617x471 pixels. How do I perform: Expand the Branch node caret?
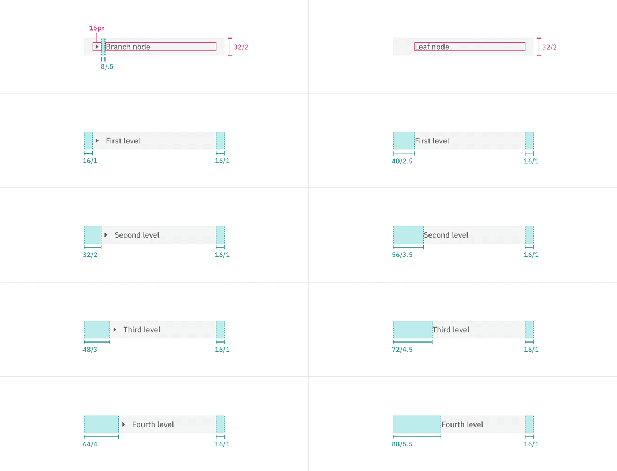[x=97, y=47]
